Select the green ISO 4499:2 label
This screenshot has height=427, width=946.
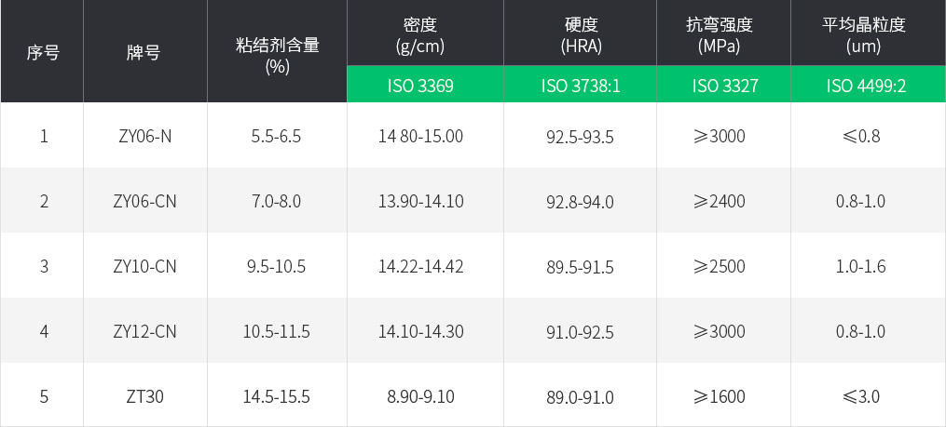pyautogui.click(x=866, y=87)
